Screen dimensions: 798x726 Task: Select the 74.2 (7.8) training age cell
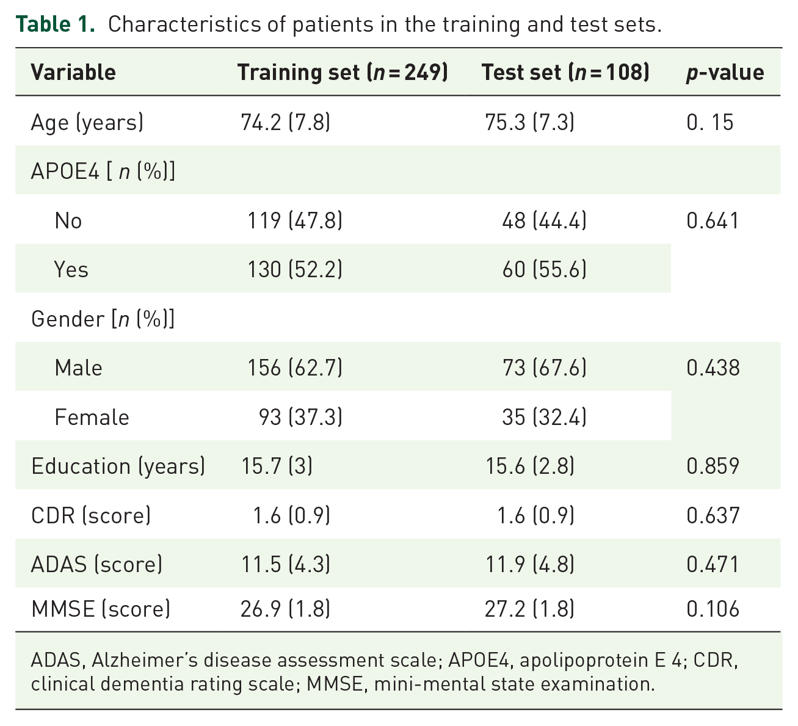pyautogui.click(x=286, y=123)
